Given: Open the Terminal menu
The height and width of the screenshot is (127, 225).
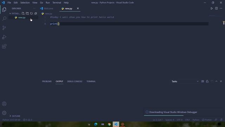Looking at the screenshot, I should [x=57, y=2].
